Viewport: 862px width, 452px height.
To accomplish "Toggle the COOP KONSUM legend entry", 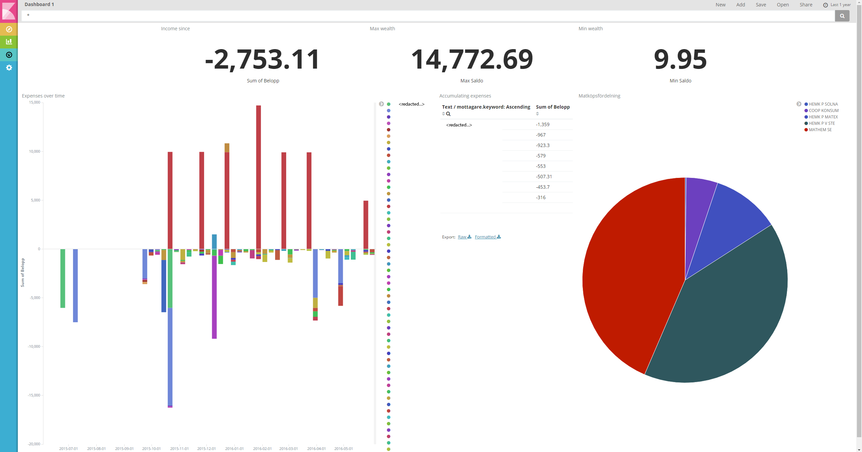I will 823,111.
